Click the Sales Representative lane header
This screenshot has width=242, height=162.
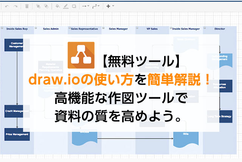(x=84, y=28)
